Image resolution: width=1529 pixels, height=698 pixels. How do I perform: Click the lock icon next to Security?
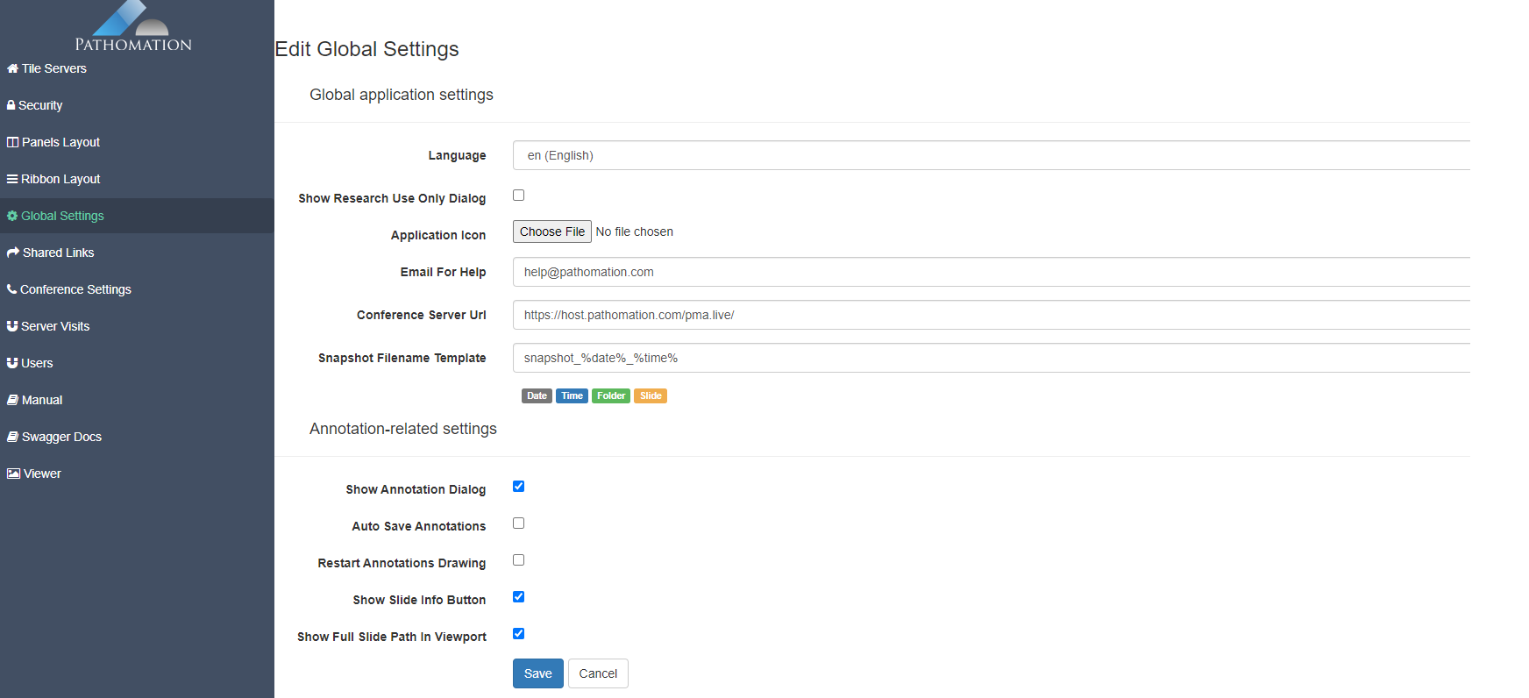coord(11,105)
